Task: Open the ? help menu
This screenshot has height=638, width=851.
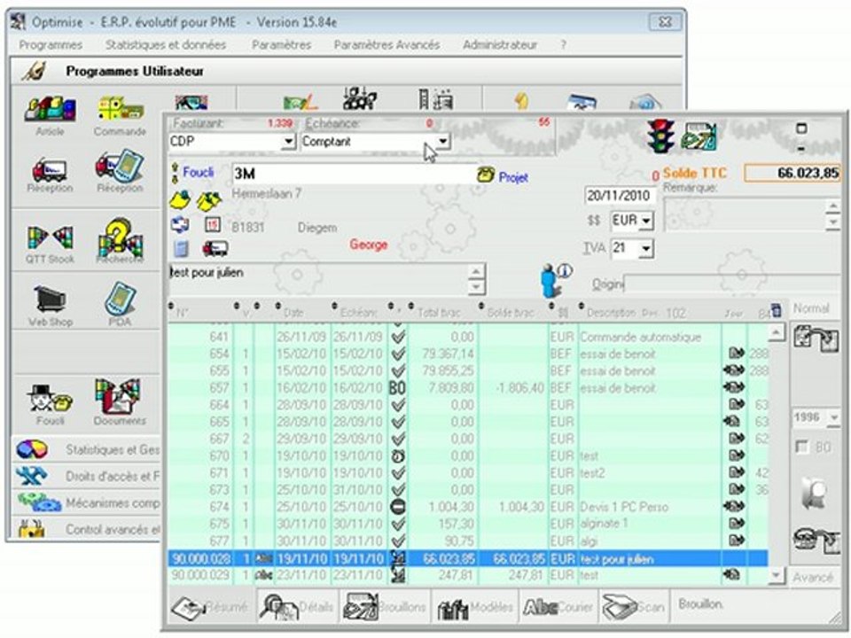Action: (x=564, y=45)
